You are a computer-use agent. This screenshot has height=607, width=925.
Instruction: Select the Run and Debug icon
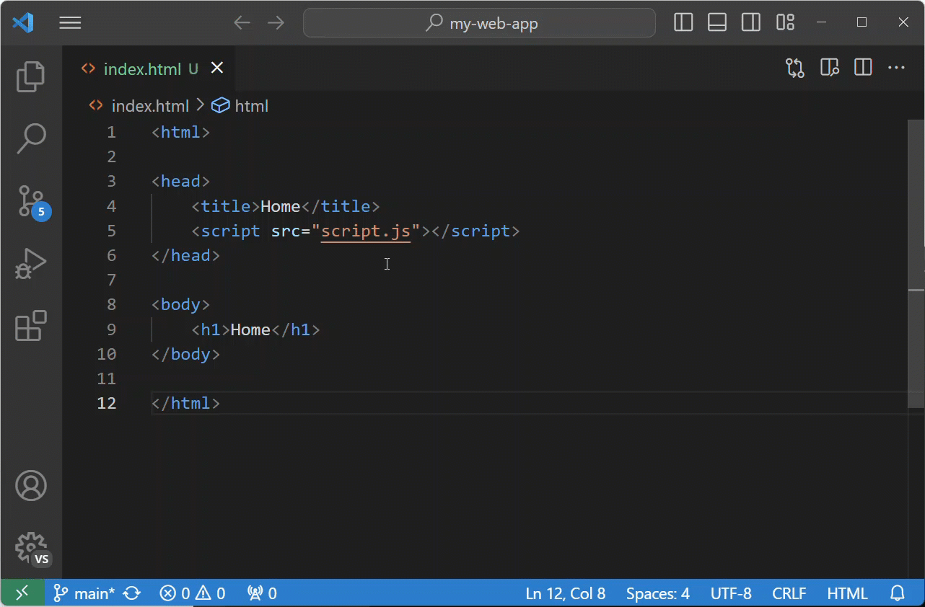pyautogui.click(x=30, y=264)
